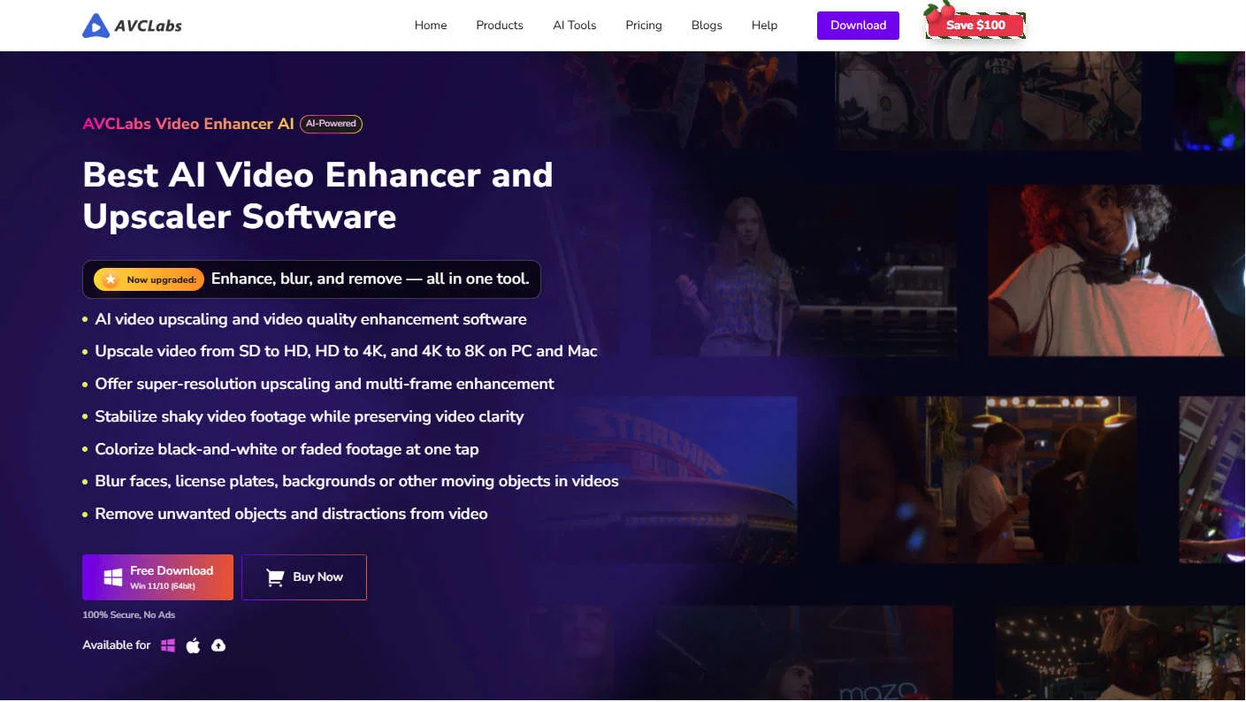Click 'Blur faces, license plates' bullet text

[356, 482]
